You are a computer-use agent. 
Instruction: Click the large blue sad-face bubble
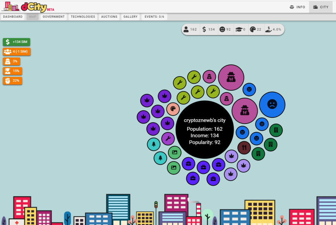pos(272,105)
